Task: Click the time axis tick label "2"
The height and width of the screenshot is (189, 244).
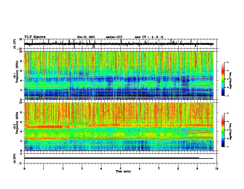Action: pyautogui.click(x=63, y=169)
